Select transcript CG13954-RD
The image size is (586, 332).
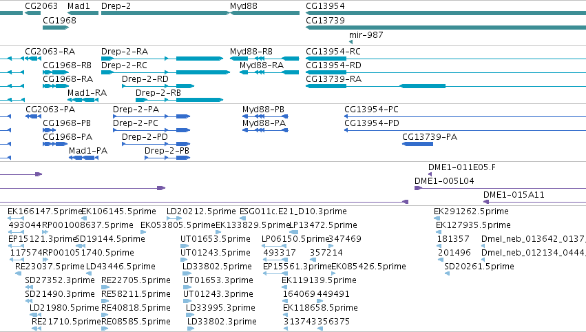click(333, 65)
